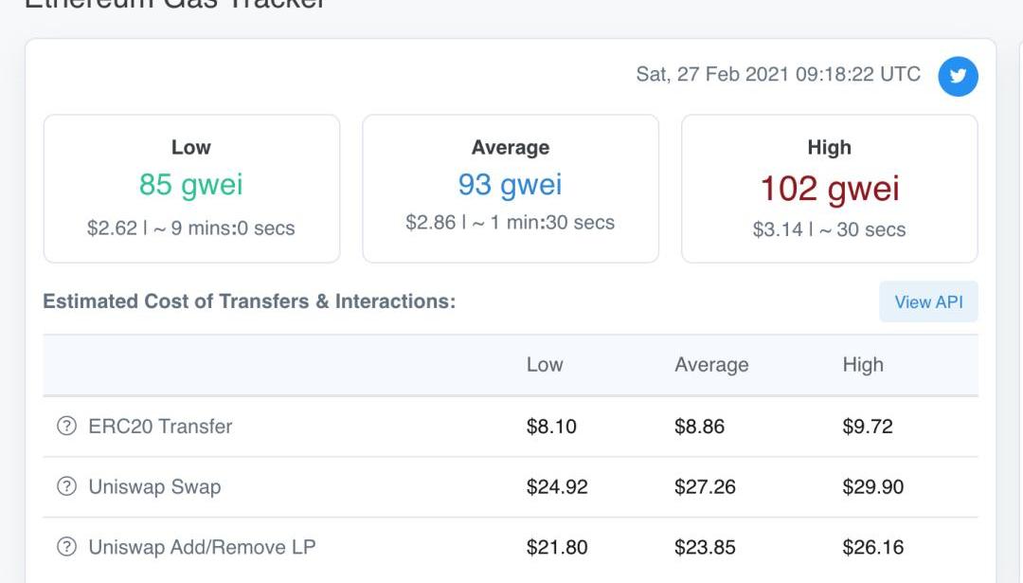Click the 102 gwei high value
The width and height of the screenshot is (1023, 583).
[x=830, y=188]
